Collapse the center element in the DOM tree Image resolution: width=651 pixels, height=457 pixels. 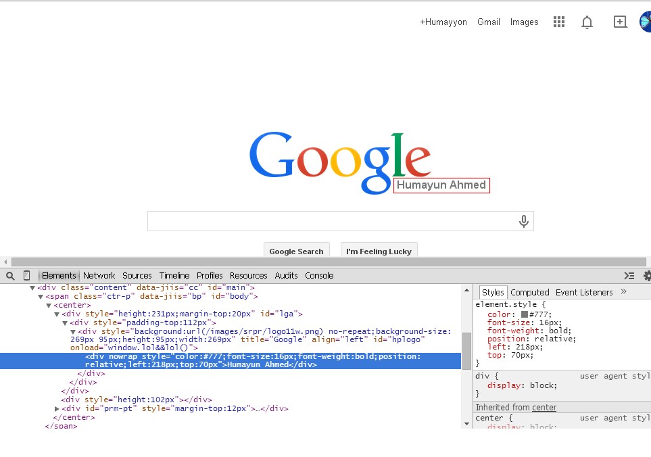(x=47, y=305)
